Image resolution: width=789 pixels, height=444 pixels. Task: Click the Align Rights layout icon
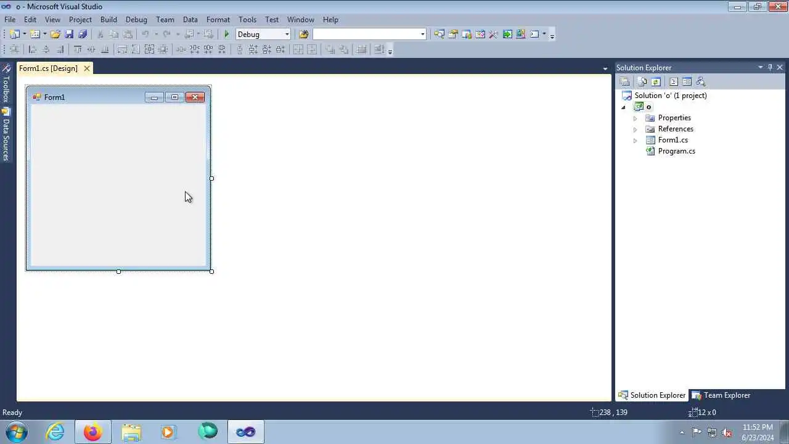pyautogui.click(x=60, y=49)
